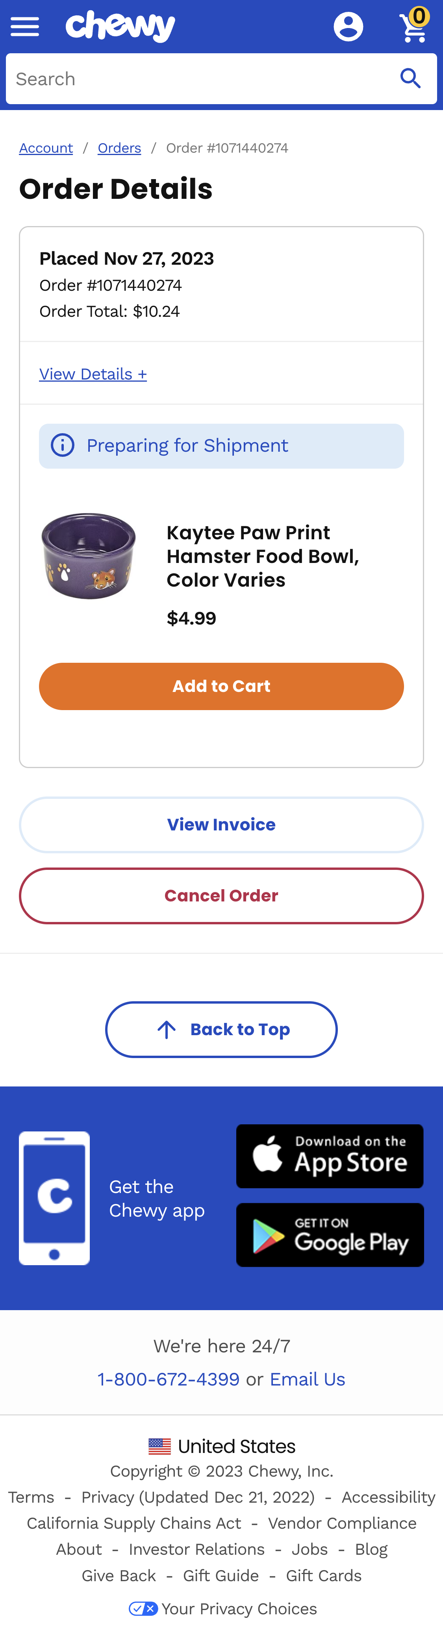The height and width of the screenshot is (1651, 443).
Task: Click the search magnifier icon
Action: point(410,79)
